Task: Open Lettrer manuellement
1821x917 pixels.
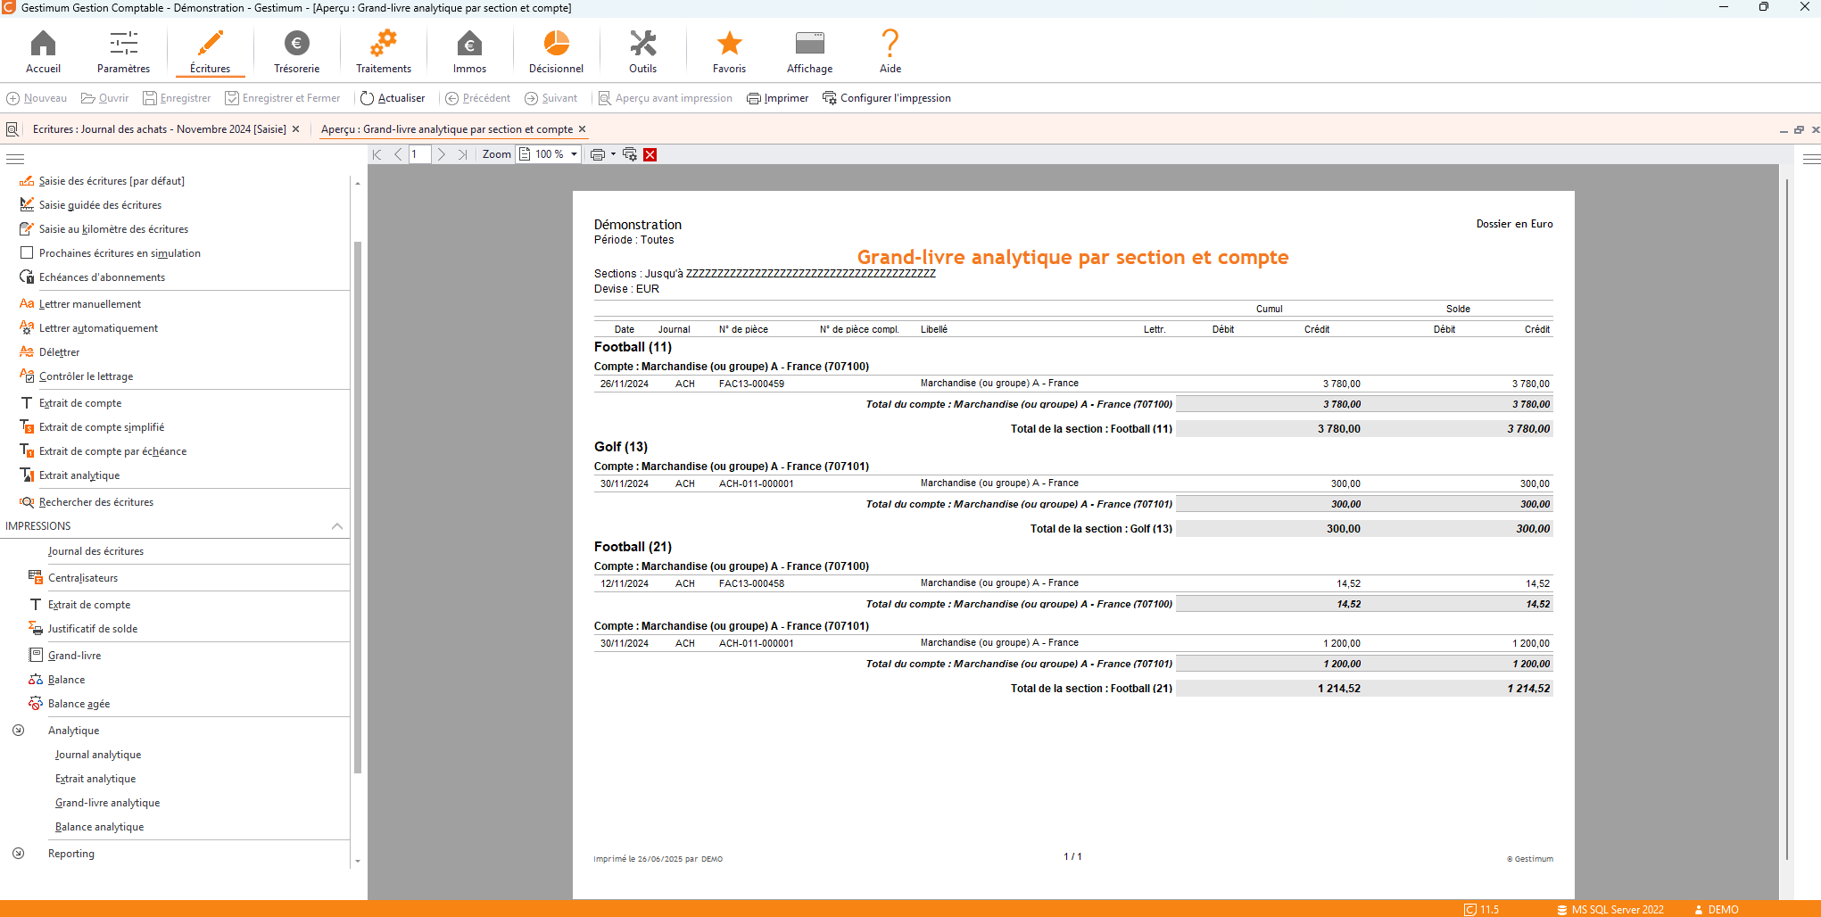Action: (x=89, y=304)
